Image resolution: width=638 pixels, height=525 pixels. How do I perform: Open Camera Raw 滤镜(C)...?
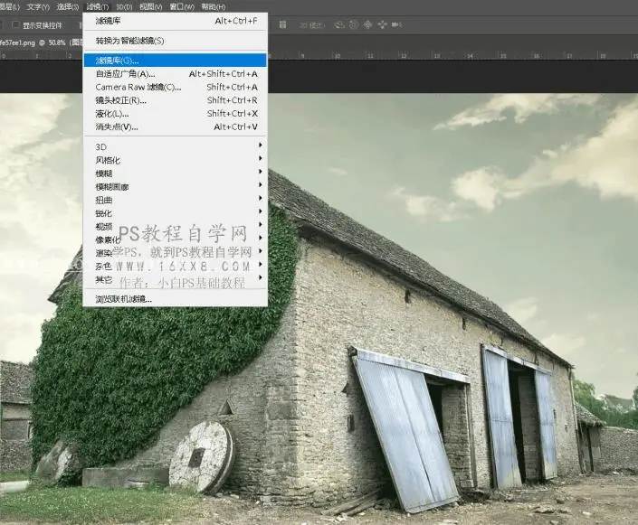tap(176, 87)
